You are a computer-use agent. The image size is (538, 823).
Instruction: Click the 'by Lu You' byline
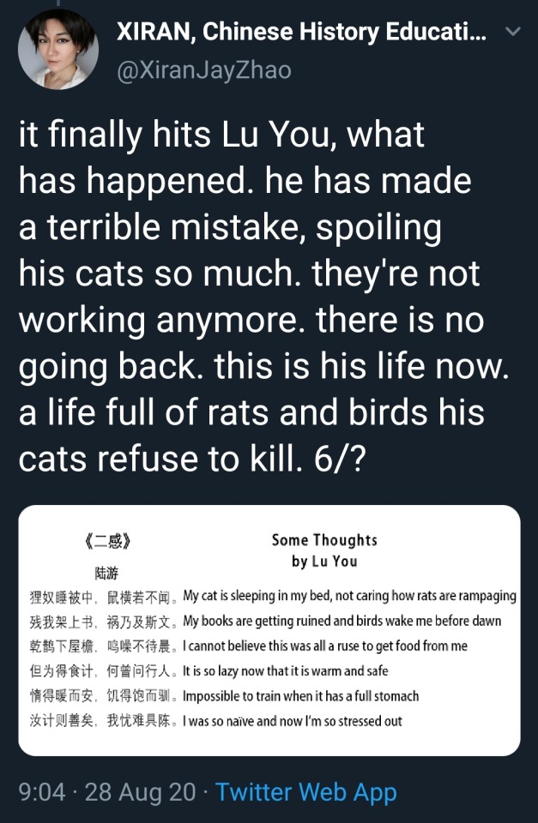click(324, 562)
